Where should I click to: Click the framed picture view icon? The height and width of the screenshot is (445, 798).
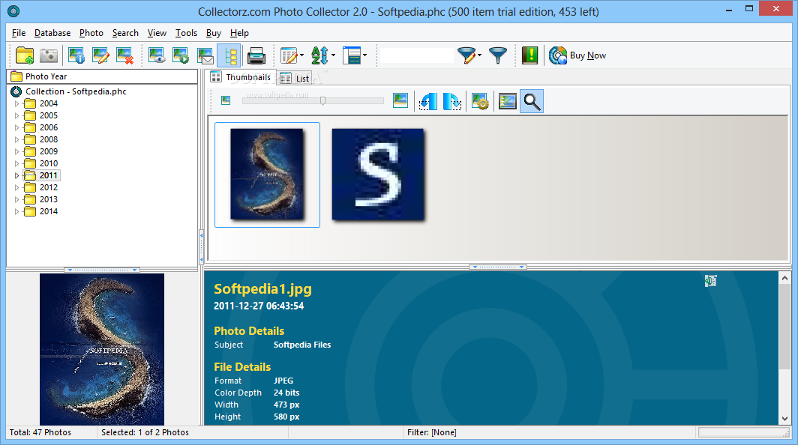click(508, 101)
